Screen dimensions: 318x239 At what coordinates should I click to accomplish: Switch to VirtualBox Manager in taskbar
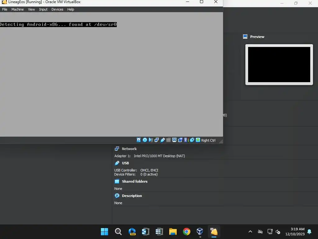[200, 232]
